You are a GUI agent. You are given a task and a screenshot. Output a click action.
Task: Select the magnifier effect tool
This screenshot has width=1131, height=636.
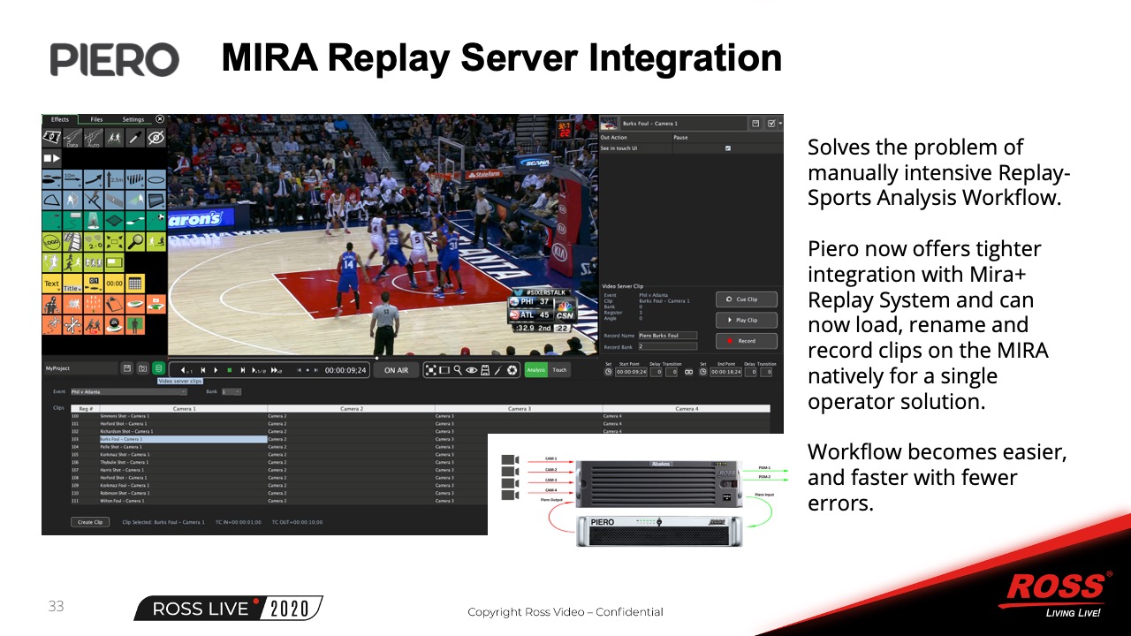135,241
